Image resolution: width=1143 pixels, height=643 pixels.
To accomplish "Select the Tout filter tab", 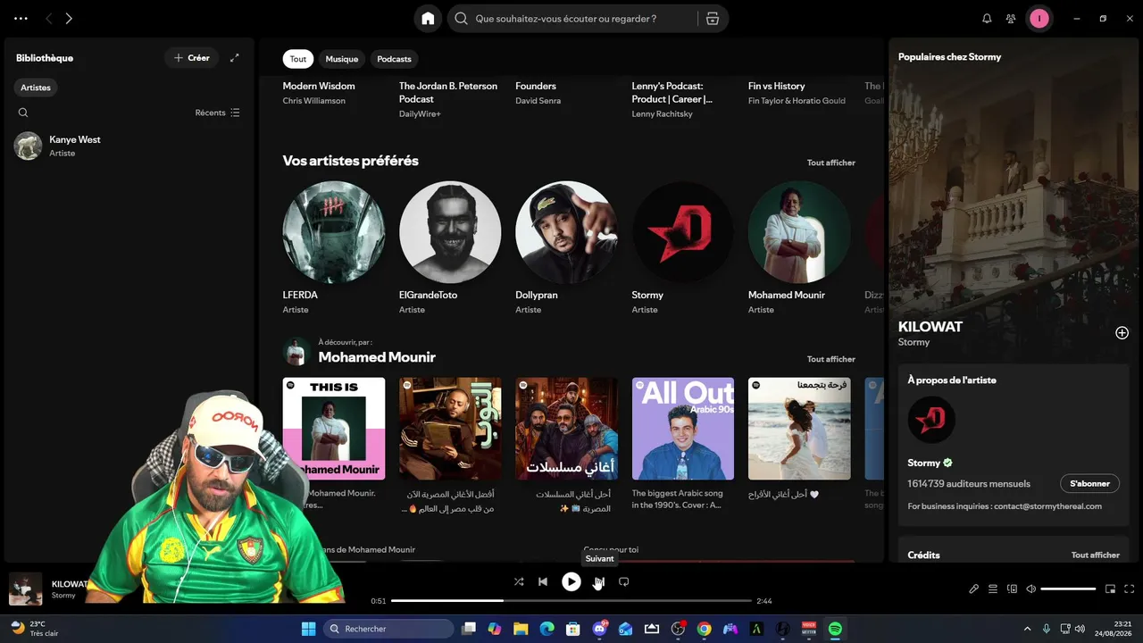I will point(298,59).
